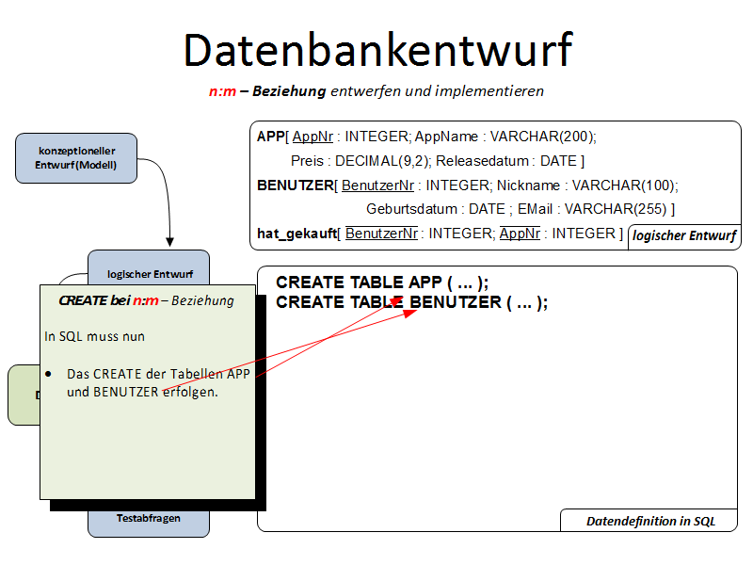The height and width of the screenshot is (565, 753).
Task: Select the konzeptioneller Entwurf(Modell) box
Action: (76, 158)
